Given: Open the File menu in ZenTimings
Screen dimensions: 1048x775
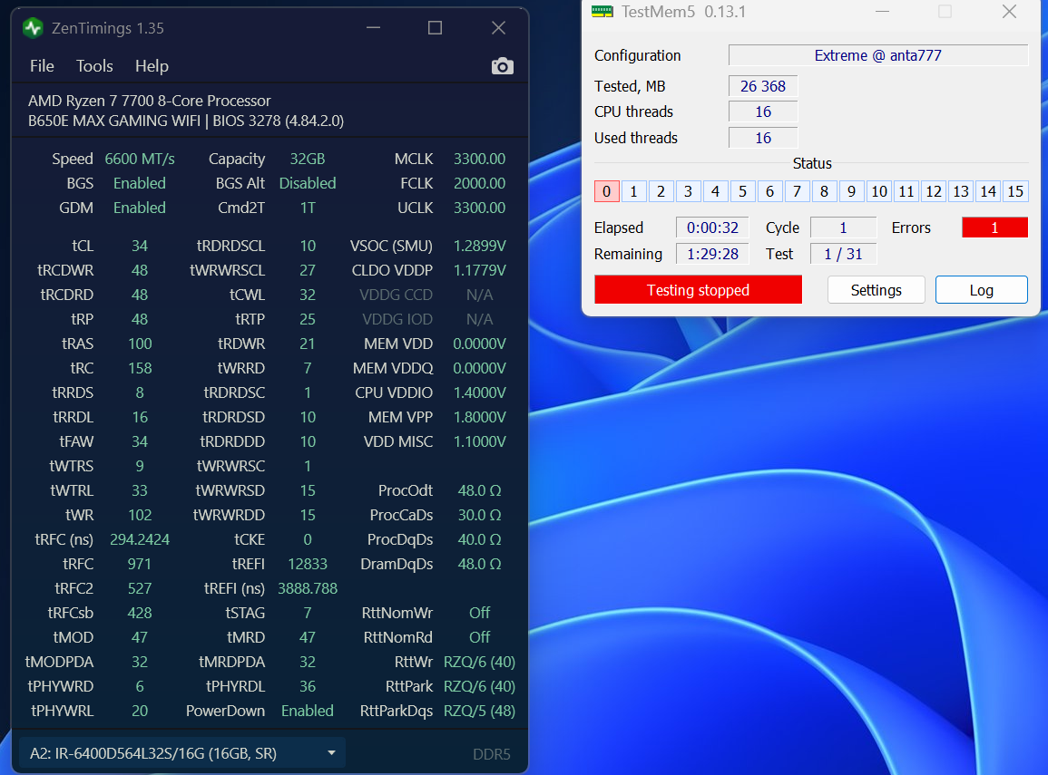Looking at the screenshot, I should tap(42, 66).
